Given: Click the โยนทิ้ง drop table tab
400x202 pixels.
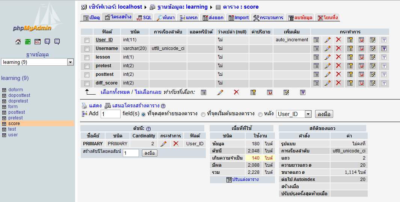Looking at the screenshot, I should coord(327,18).
